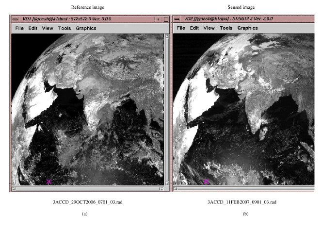The image size is (322, 249).
Task: Click the magenta cross marker in VD1 image
Action: (x=49, y=182)
